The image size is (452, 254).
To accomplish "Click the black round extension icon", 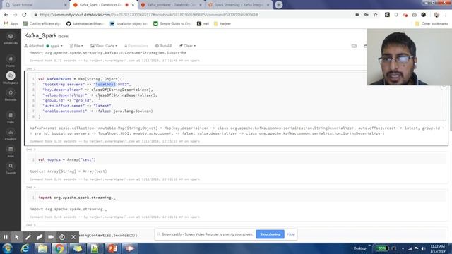I will [x=424, y=15].
